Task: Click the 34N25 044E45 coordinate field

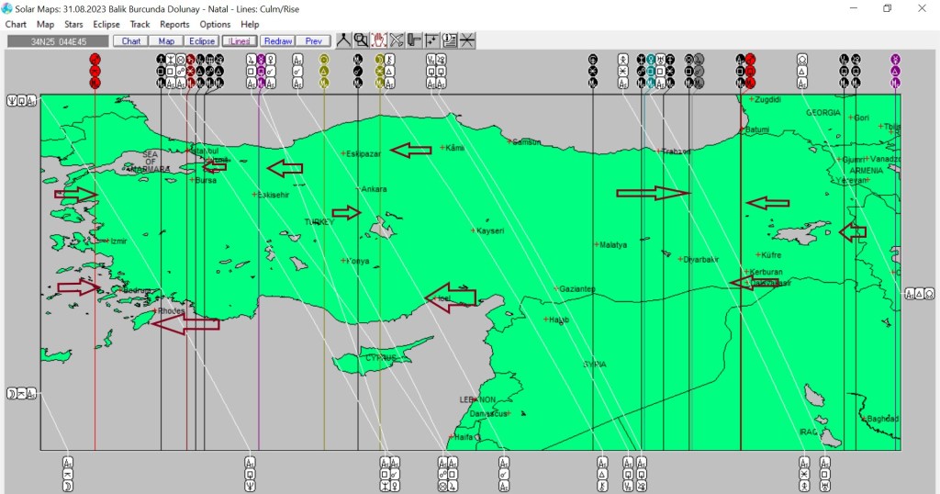Action: 58,41
